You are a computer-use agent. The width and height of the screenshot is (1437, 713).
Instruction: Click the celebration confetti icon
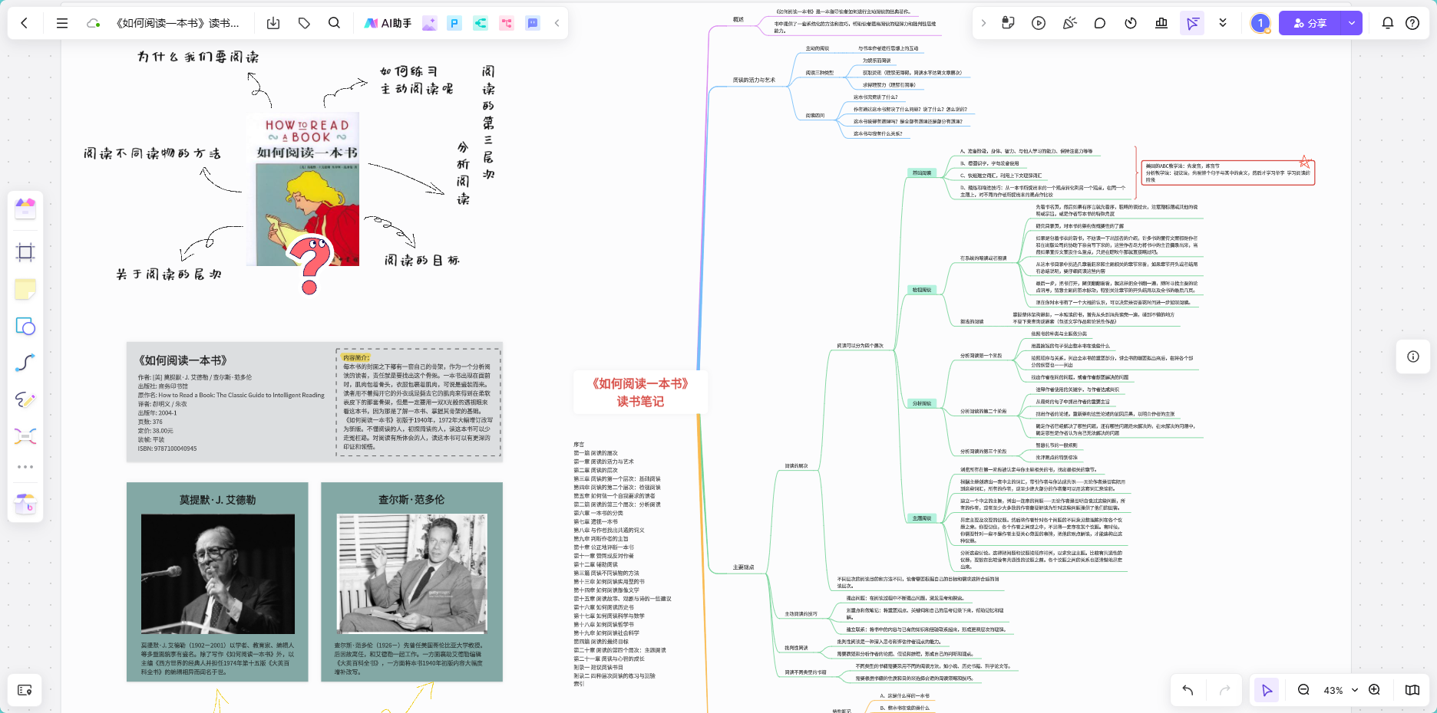(1069, 23)
